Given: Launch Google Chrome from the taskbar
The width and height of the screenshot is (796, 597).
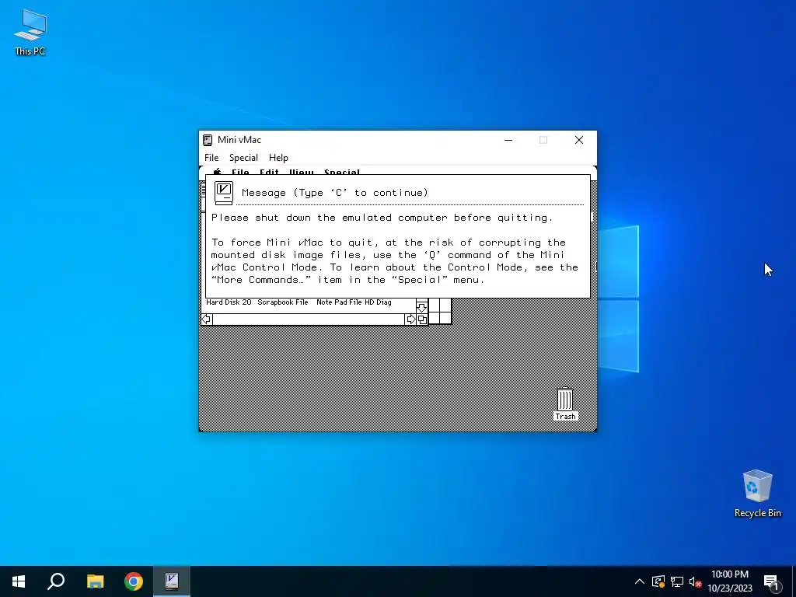Looking at the screenshot, I should click(134, 581).
